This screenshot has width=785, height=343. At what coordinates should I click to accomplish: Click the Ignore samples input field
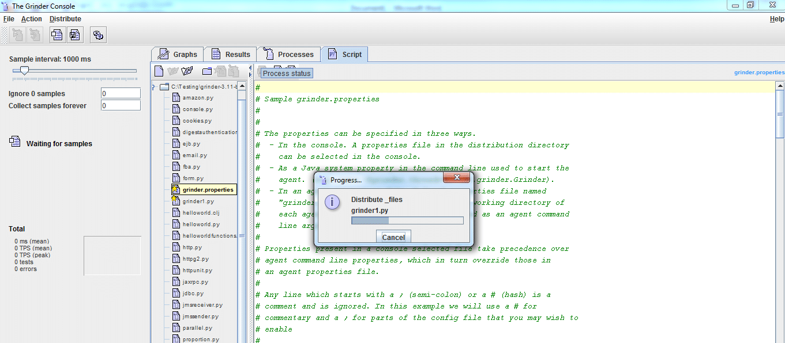(121, 94)
